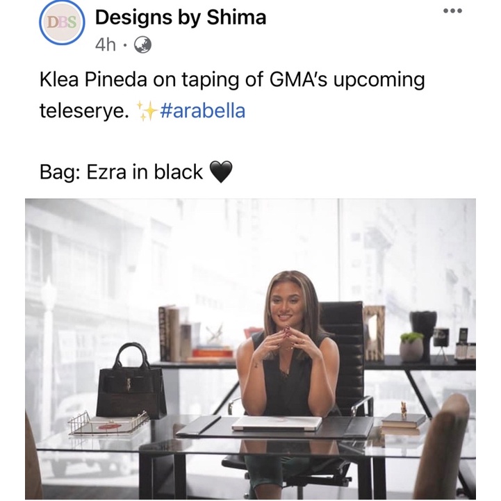This screenshot has height=501, width=501.
Task: Open the 4h post timestamp
Action: click(x=106, y=44)
